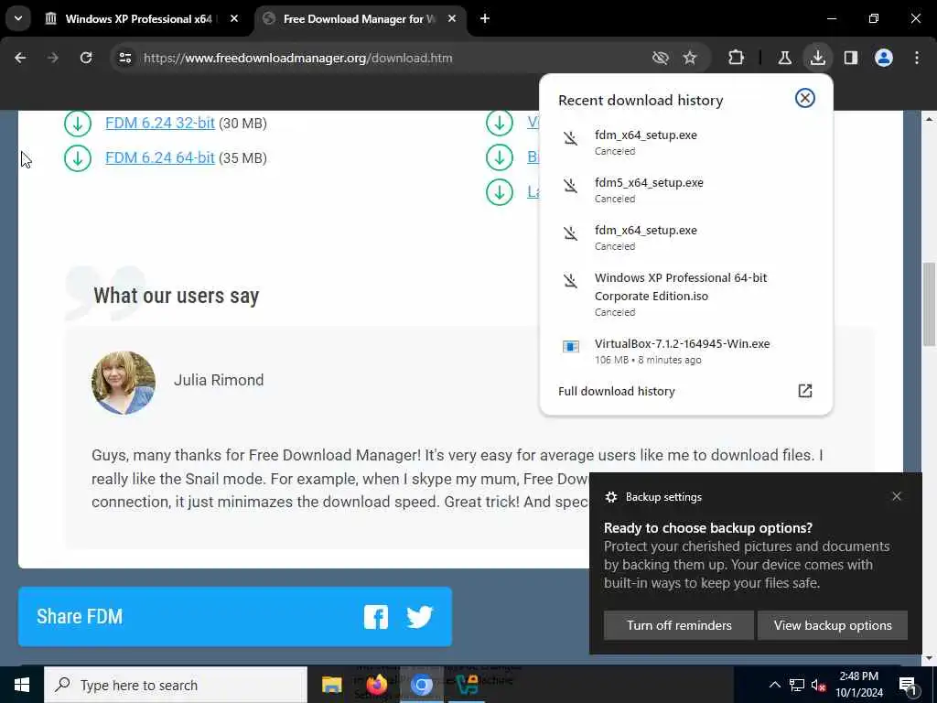Open the Chrome profile avatar
The height and width of the screenshot is (703, 937).
click(x=884, y=58)
